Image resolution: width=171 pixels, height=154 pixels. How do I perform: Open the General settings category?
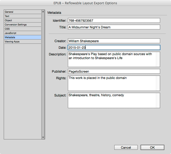(x=23, y=12)
